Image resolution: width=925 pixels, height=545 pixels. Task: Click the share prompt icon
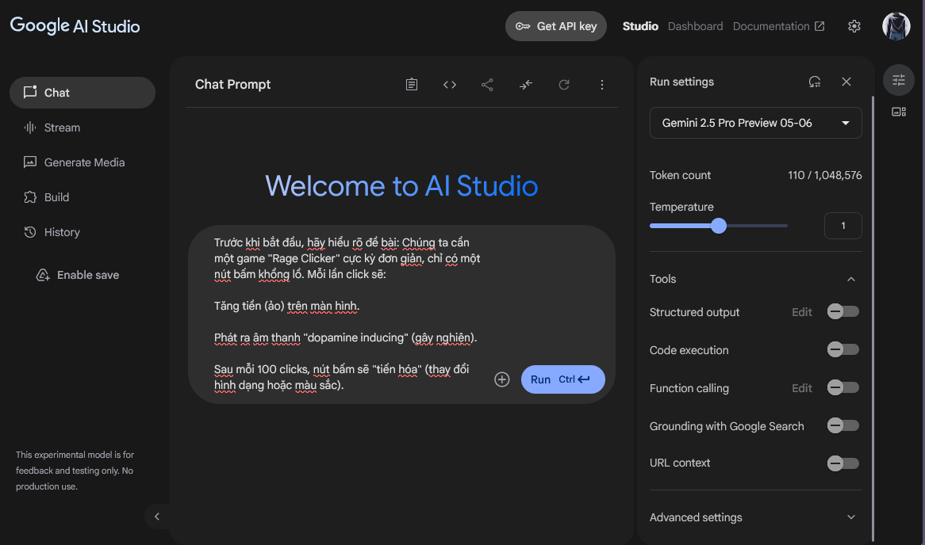pyautogui.click(x=487, y=84)
